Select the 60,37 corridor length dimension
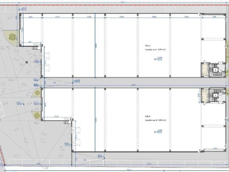 click(x=133, y=85)
